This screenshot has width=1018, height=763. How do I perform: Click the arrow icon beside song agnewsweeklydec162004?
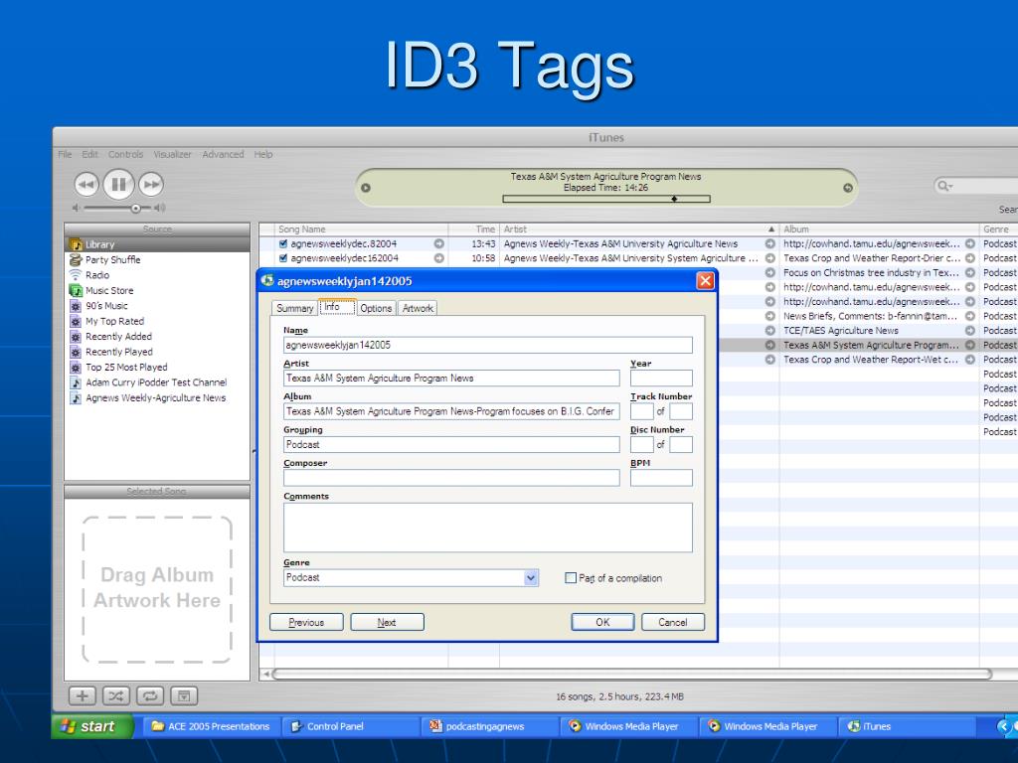(x=438, y=258)
